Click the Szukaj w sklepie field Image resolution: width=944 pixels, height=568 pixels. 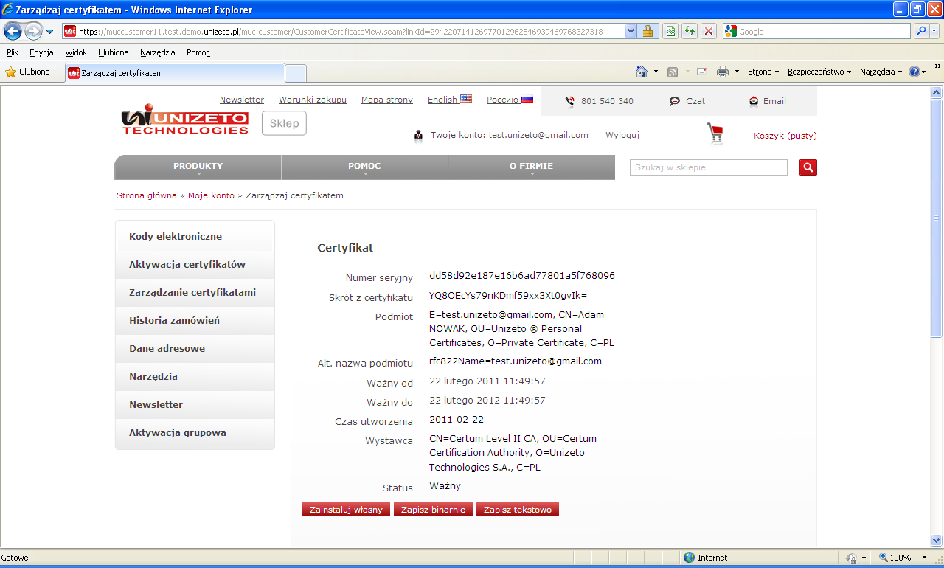[x=709, y=167]
